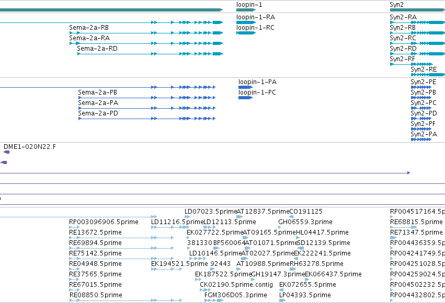Select the AT12837.5prime EST label
445x303 pixels.
[263, 212]
